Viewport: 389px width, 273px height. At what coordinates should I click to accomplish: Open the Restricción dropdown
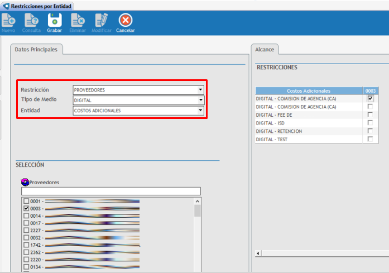pyautogui.click(x=200, y=90)
